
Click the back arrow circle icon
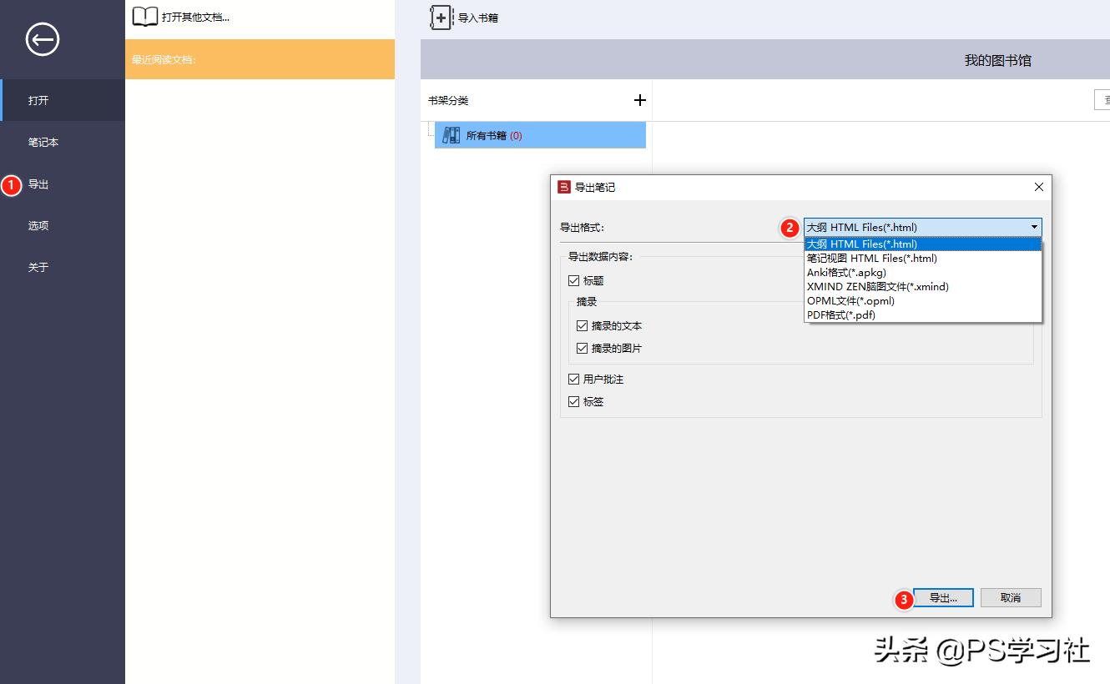[x=42, y=39]
